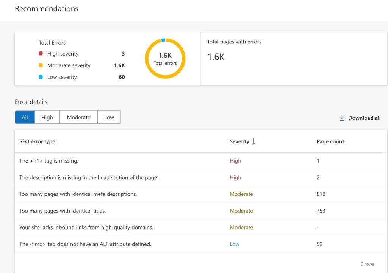Click the Moderate severity legend label
Viewport: 388px width, 273px height.
[69, 65]
